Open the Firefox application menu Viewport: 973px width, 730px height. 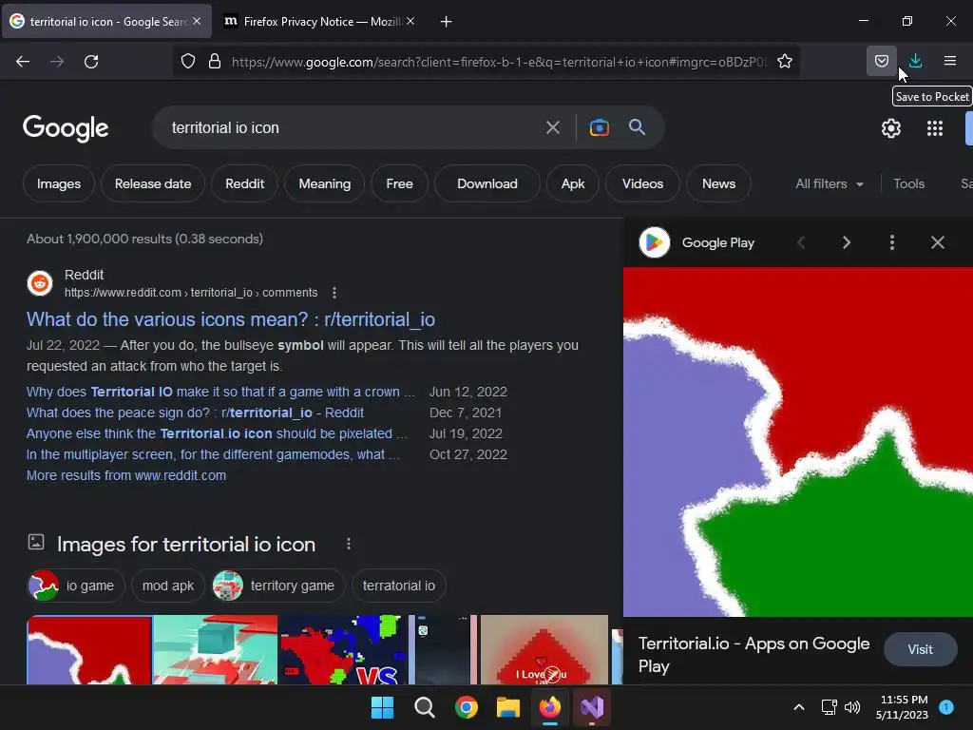pos(949,61)
